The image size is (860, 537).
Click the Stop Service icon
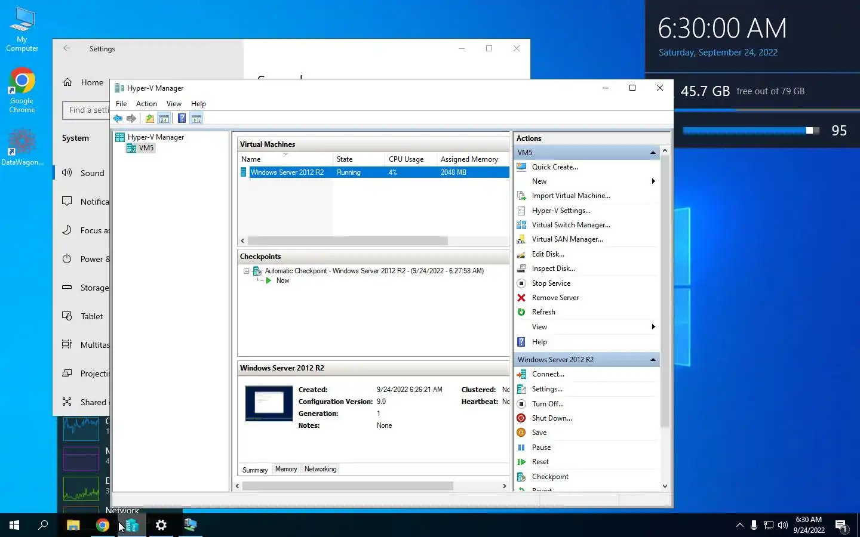point(521,283)
